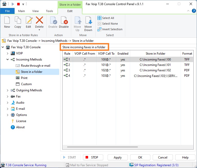This screenshot has height=168, width=197.
Task: Select the Edit ribbon tab
Action: click(70, 11)
